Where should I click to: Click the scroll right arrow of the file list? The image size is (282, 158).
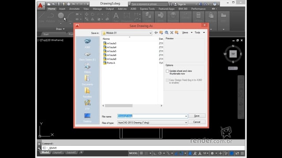tap(161, 106)
